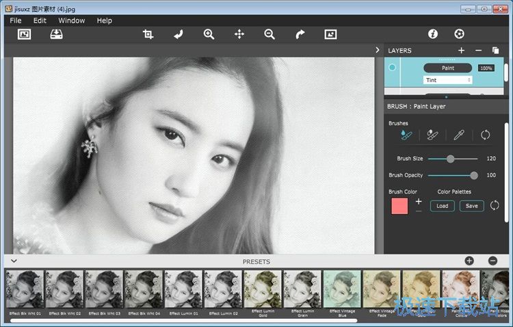The image size is (513, 327).
Task: Open the Window menu
Action: pyautogui.click(x=71, y=21)
